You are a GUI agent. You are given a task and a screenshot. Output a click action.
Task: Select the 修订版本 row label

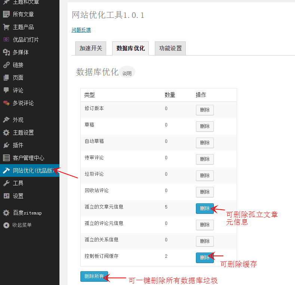tap(94, 108)
